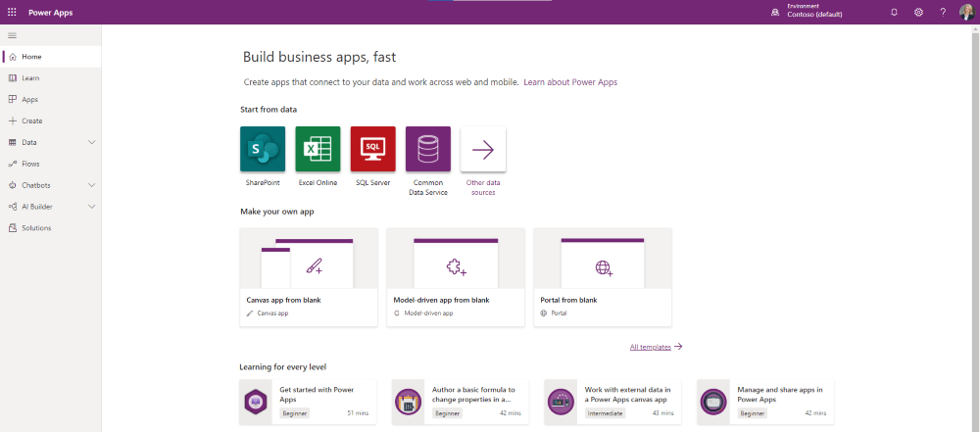Image resolution: width=980 pixels, height=432 pixels.
Task: Click the Other data sources arrow tile
Action: click(x=483, y=149)
